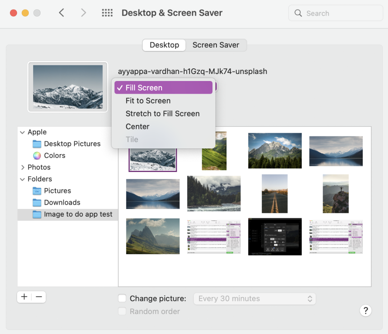Click the Image to do app test folder icon
This screenshot has height=334, width=388.
[x=37, y=214]
